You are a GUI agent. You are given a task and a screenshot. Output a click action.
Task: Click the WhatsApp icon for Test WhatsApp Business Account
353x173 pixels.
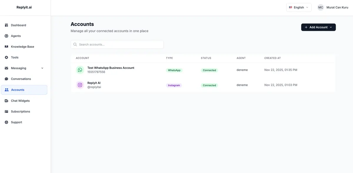coord(79,69)
